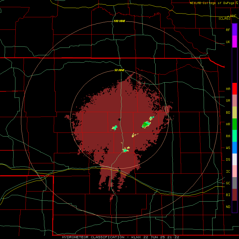This screenshot has height=239, width=239.
Task: Select the GC legend label
Action: tap(228, 183)
